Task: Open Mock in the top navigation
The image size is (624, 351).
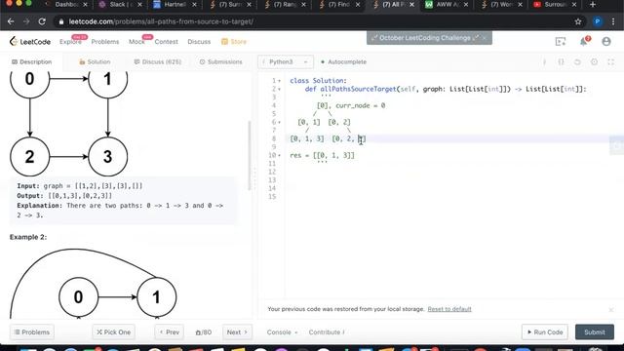Action: (x=136, y=42)
